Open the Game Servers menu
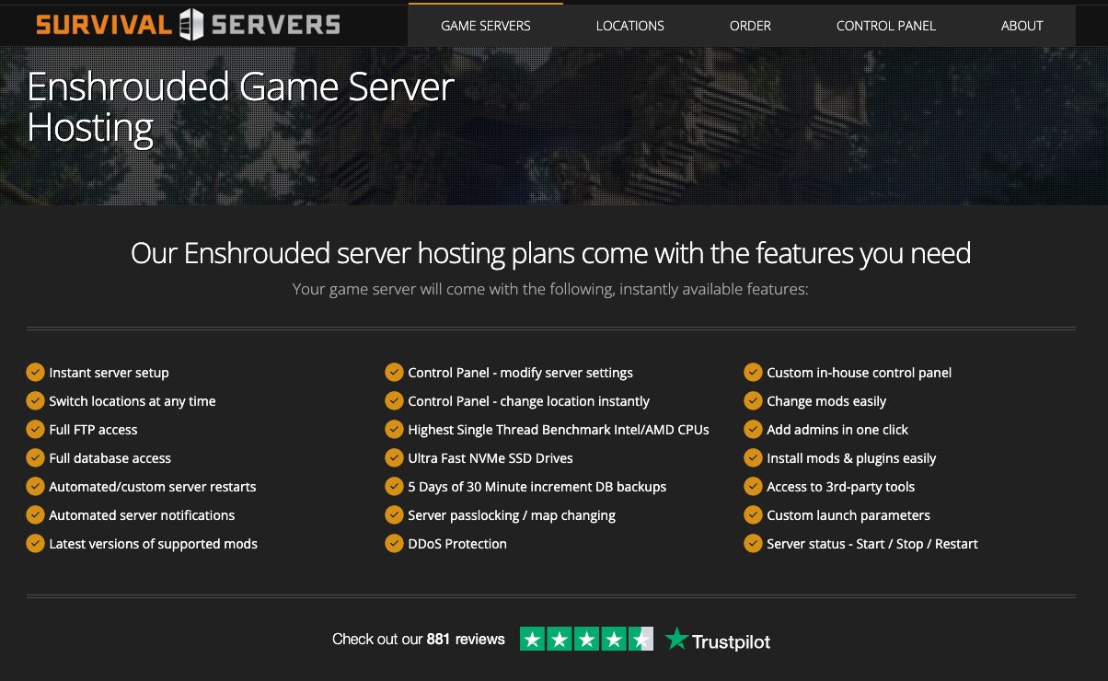The height and width of the screenshot is (681, 1108). pos(486,26)
